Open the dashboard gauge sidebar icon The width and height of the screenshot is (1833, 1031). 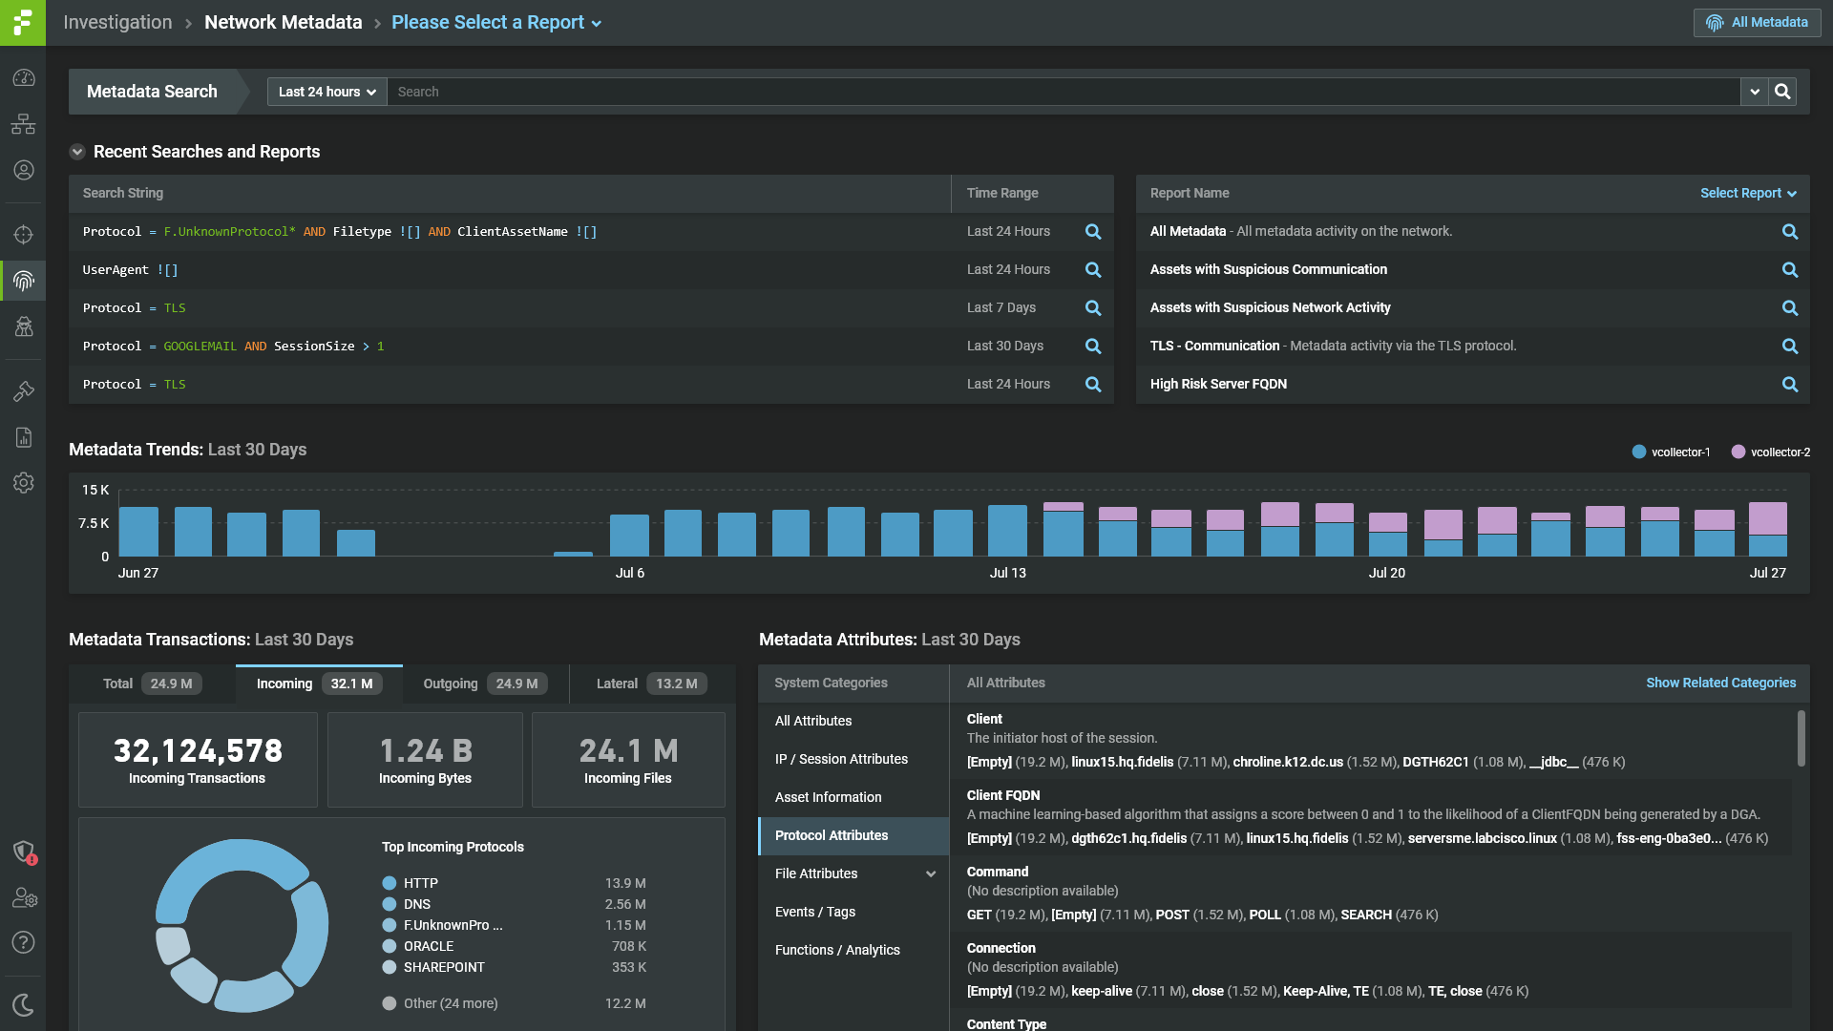click(24, 78)
